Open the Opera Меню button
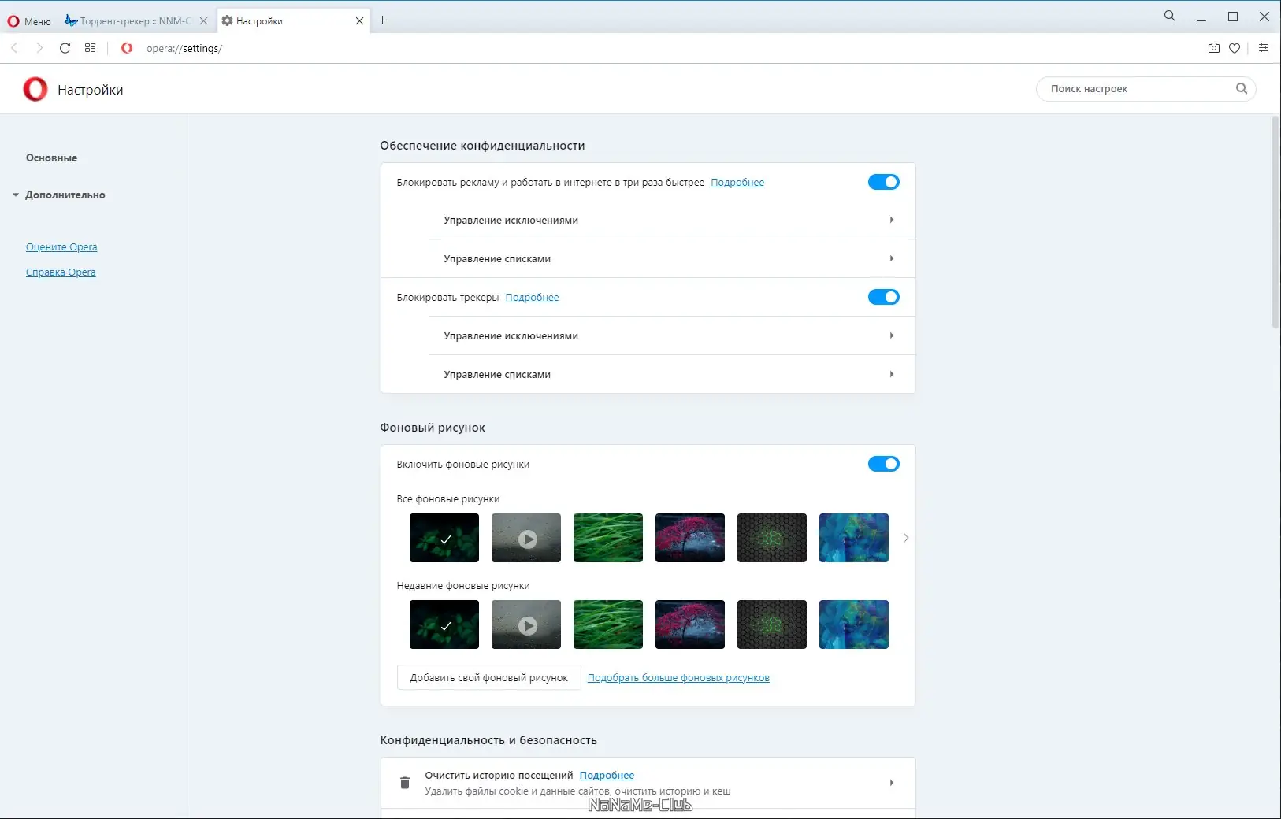1281x819 pixels. pyautogui.click(x=29, y=21)
